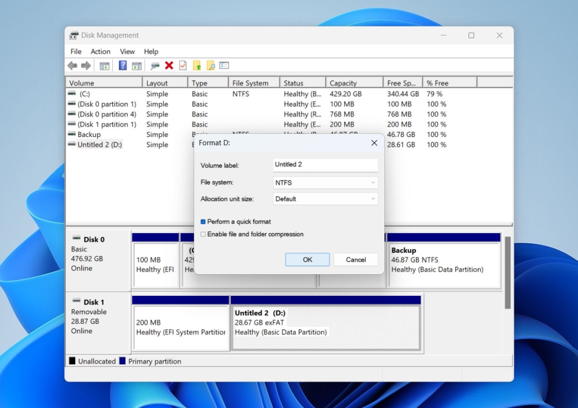Screen dimensions: 578x408
Task: Click the red X delete icon in the toolbar
Action: pyautogui.click(x=168, y=65)
